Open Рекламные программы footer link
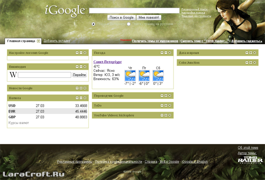 click(75, 161)
